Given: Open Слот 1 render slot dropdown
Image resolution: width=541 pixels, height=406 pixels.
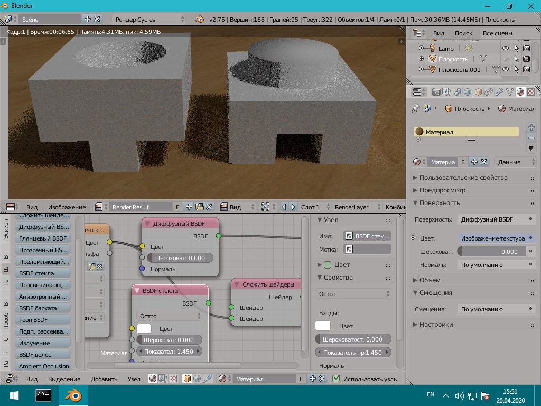Looking at the screenshot, I should [314, 207].
